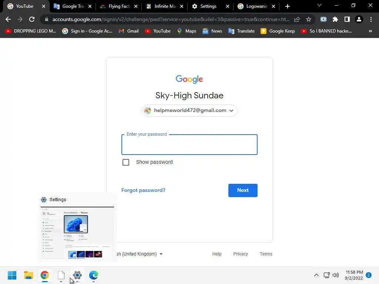Reload the current page
Image resolution: width=379 pixels, height=284 pixels.
(x=32, y=19)
